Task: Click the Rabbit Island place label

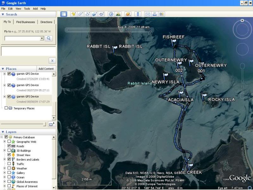Action: pyautogui.click(x=139, y=83)
